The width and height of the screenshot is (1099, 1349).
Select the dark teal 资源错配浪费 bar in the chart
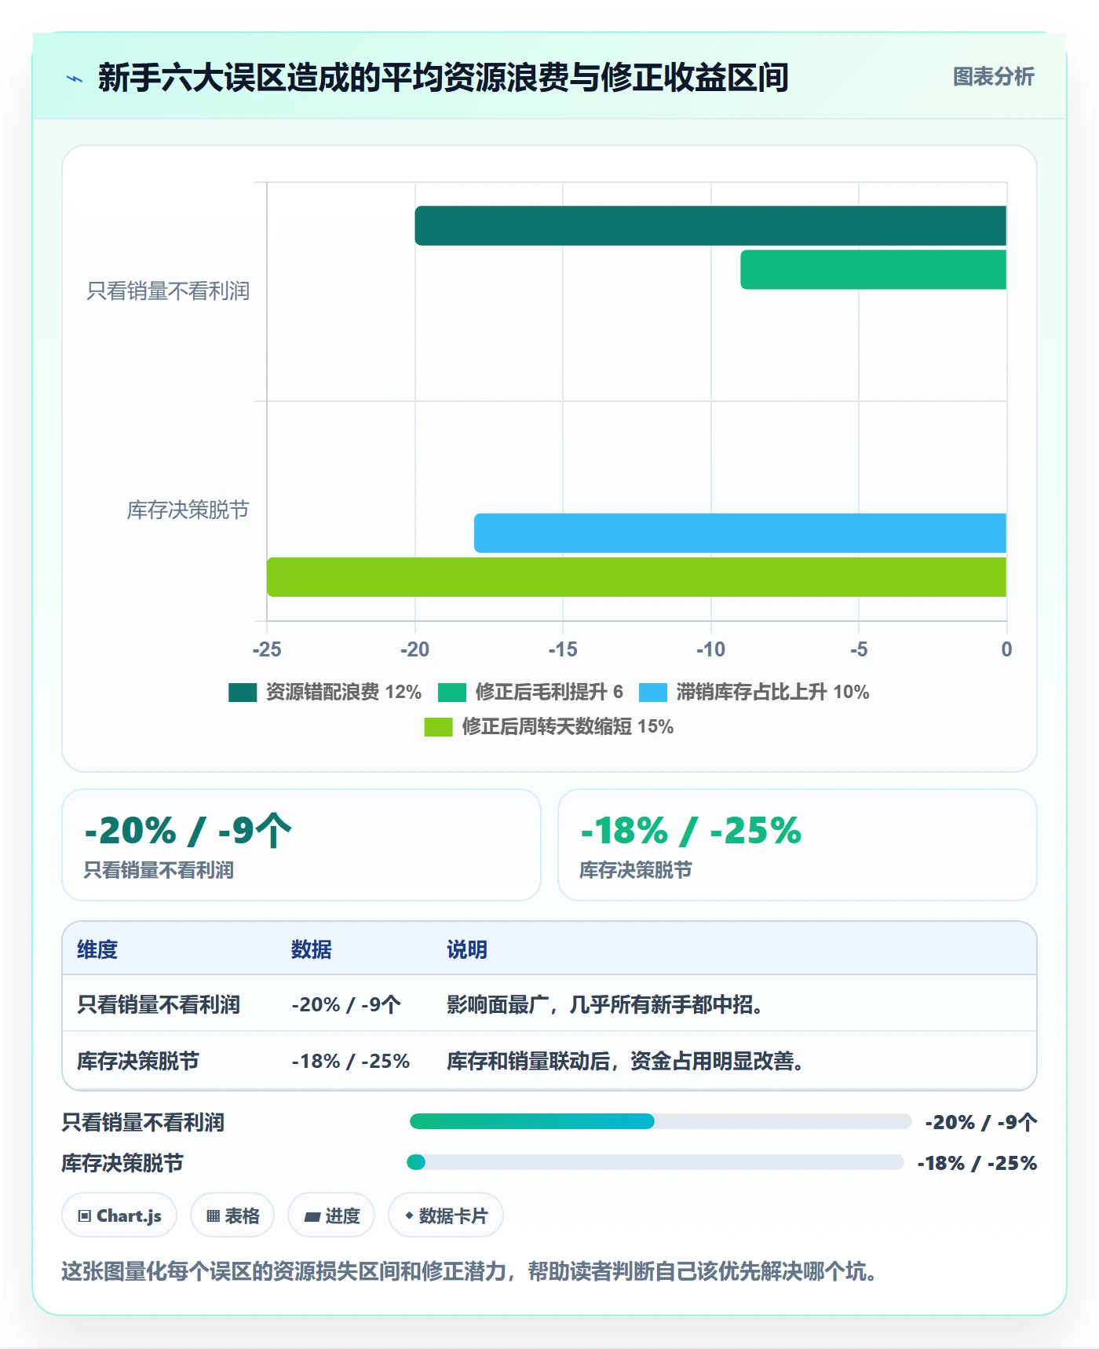pyautogui.click(x=710, y=226)
